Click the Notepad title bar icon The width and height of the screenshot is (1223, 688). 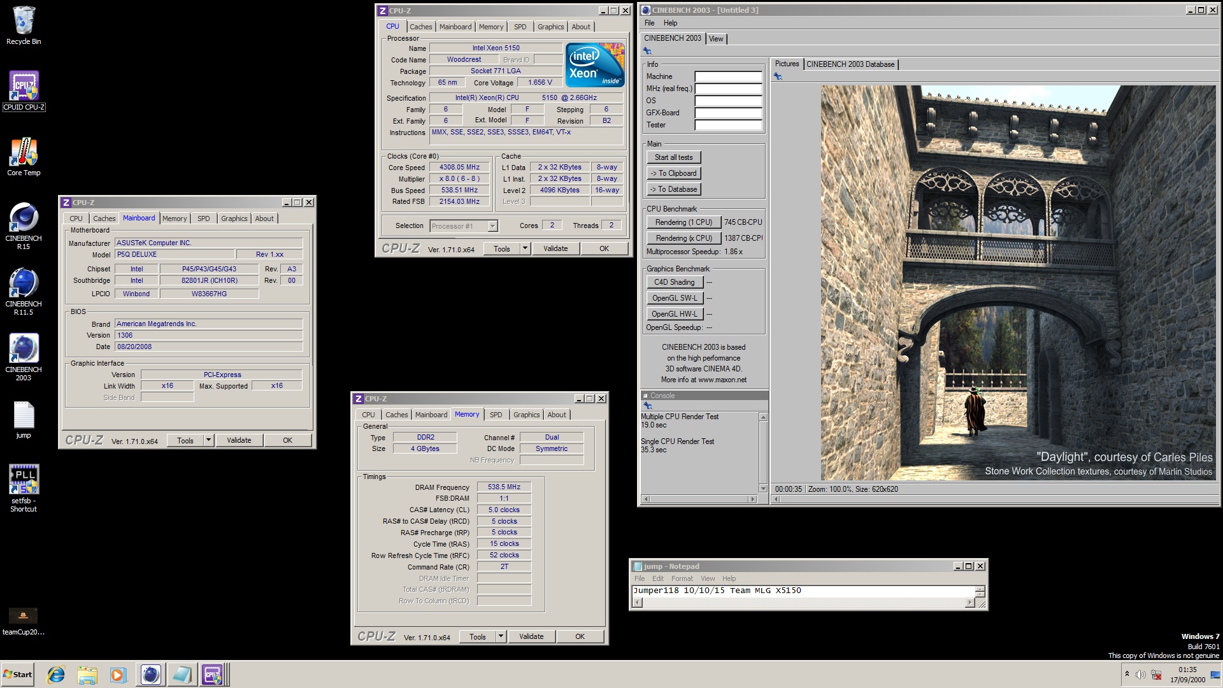(637, 566)
